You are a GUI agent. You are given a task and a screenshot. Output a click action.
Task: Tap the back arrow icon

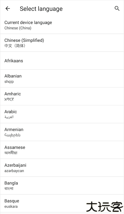pos(8,9)
